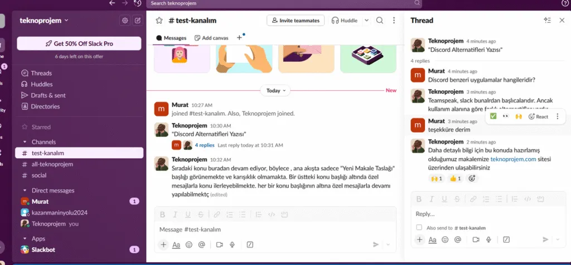
Task: Start a Huddle in the channel
Action: click(345, 21)
